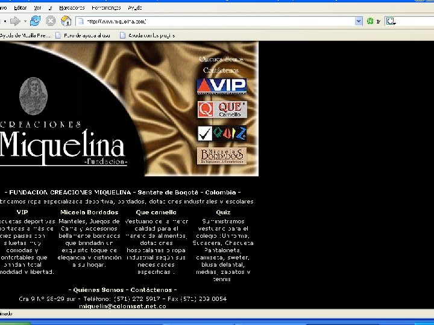Click the 'Micaela Bordados' column heading

pyautogui.click(x=89, y=212)
